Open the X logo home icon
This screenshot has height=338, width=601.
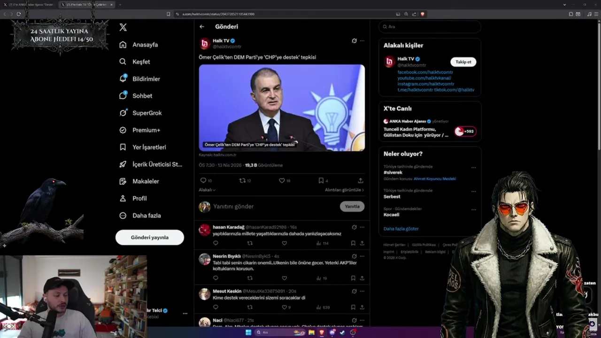click(123, 27)
